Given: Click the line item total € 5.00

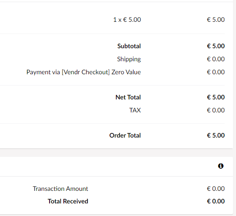Looking at the screenshot, I should [x=216, y=20].
